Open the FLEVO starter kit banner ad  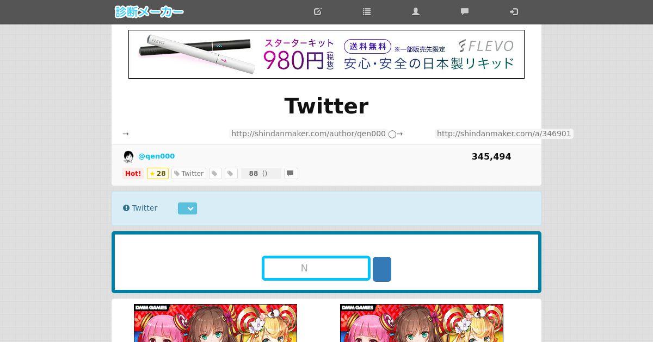[326, 54]
